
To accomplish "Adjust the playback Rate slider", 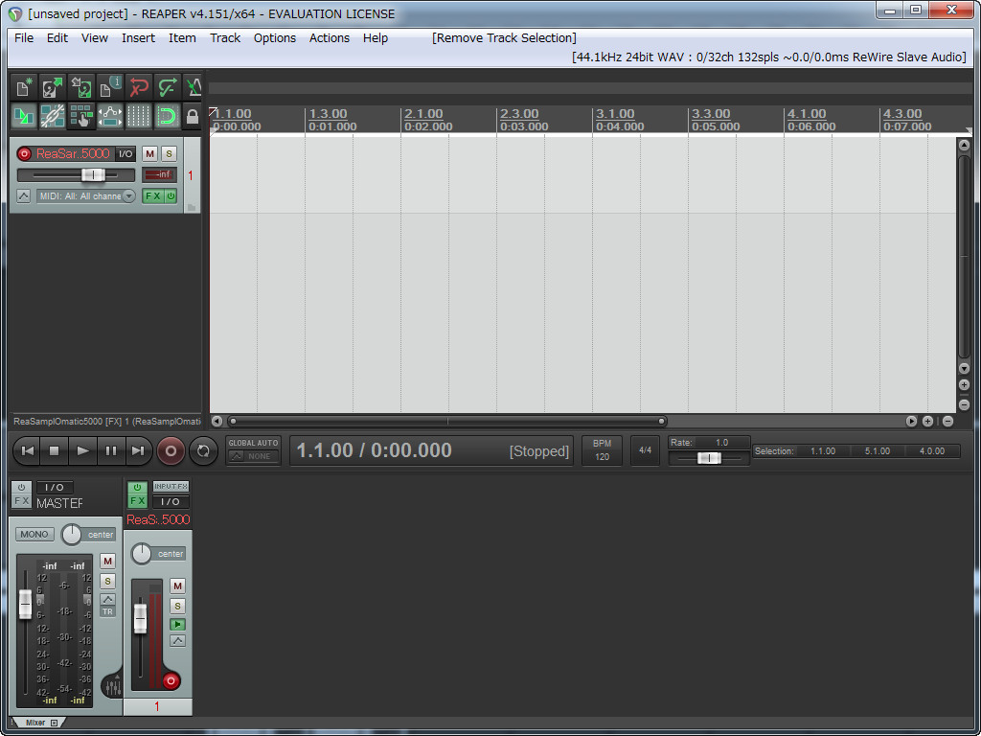I will pyautogui.click(x=710, y=458).
